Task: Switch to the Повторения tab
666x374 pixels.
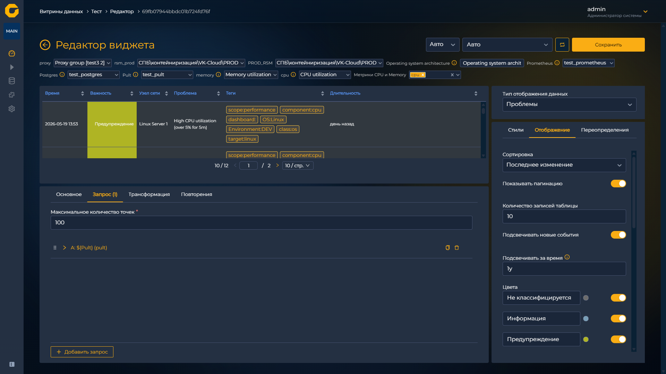Action: coord(196,194)
